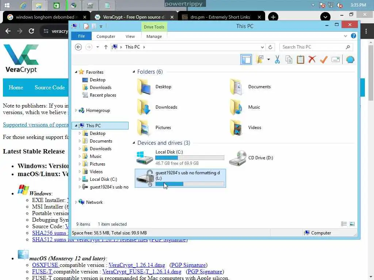The height and width of the screenshot is (280, 374).
Task: Open the Computer ribbon tab
Action: [106, 36]
